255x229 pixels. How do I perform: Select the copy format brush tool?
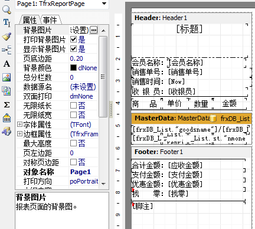click(x=6, y=37)
